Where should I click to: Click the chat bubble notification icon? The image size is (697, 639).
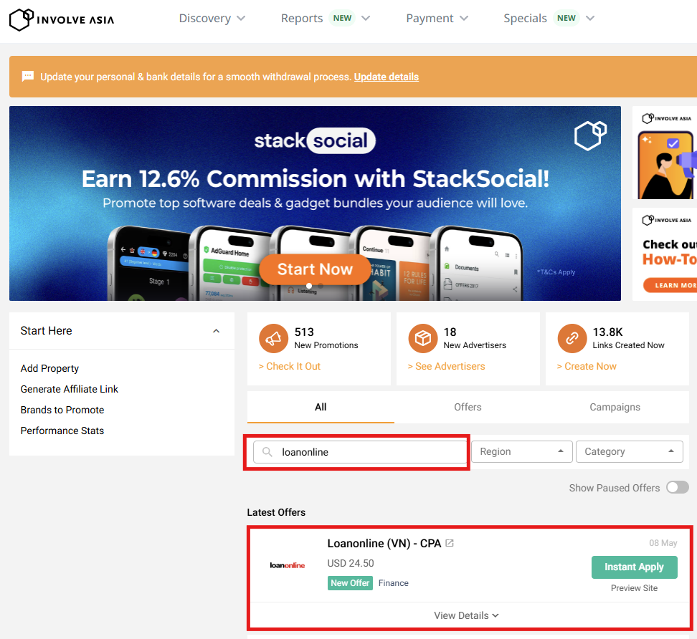[x=28, y=77]
